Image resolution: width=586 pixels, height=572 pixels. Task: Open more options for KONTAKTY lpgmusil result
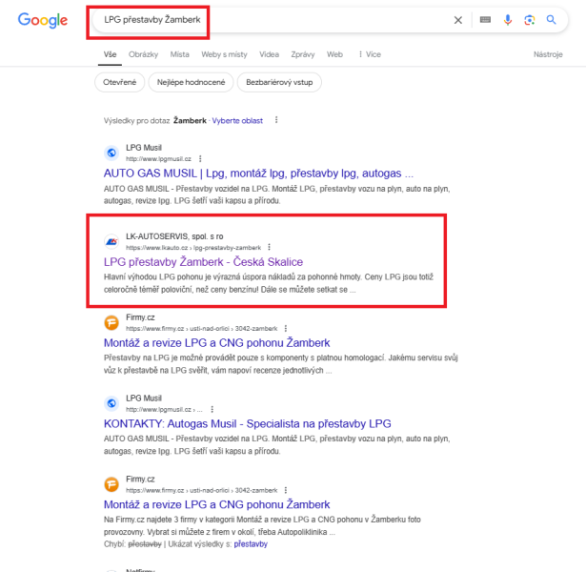pos(212,409)
